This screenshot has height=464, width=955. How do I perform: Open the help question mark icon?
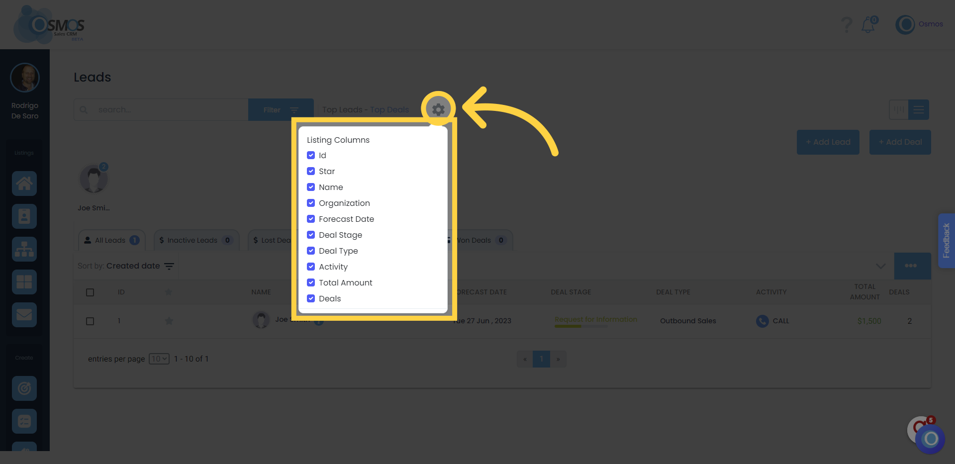pyautogui.click(x=846, y=24)
